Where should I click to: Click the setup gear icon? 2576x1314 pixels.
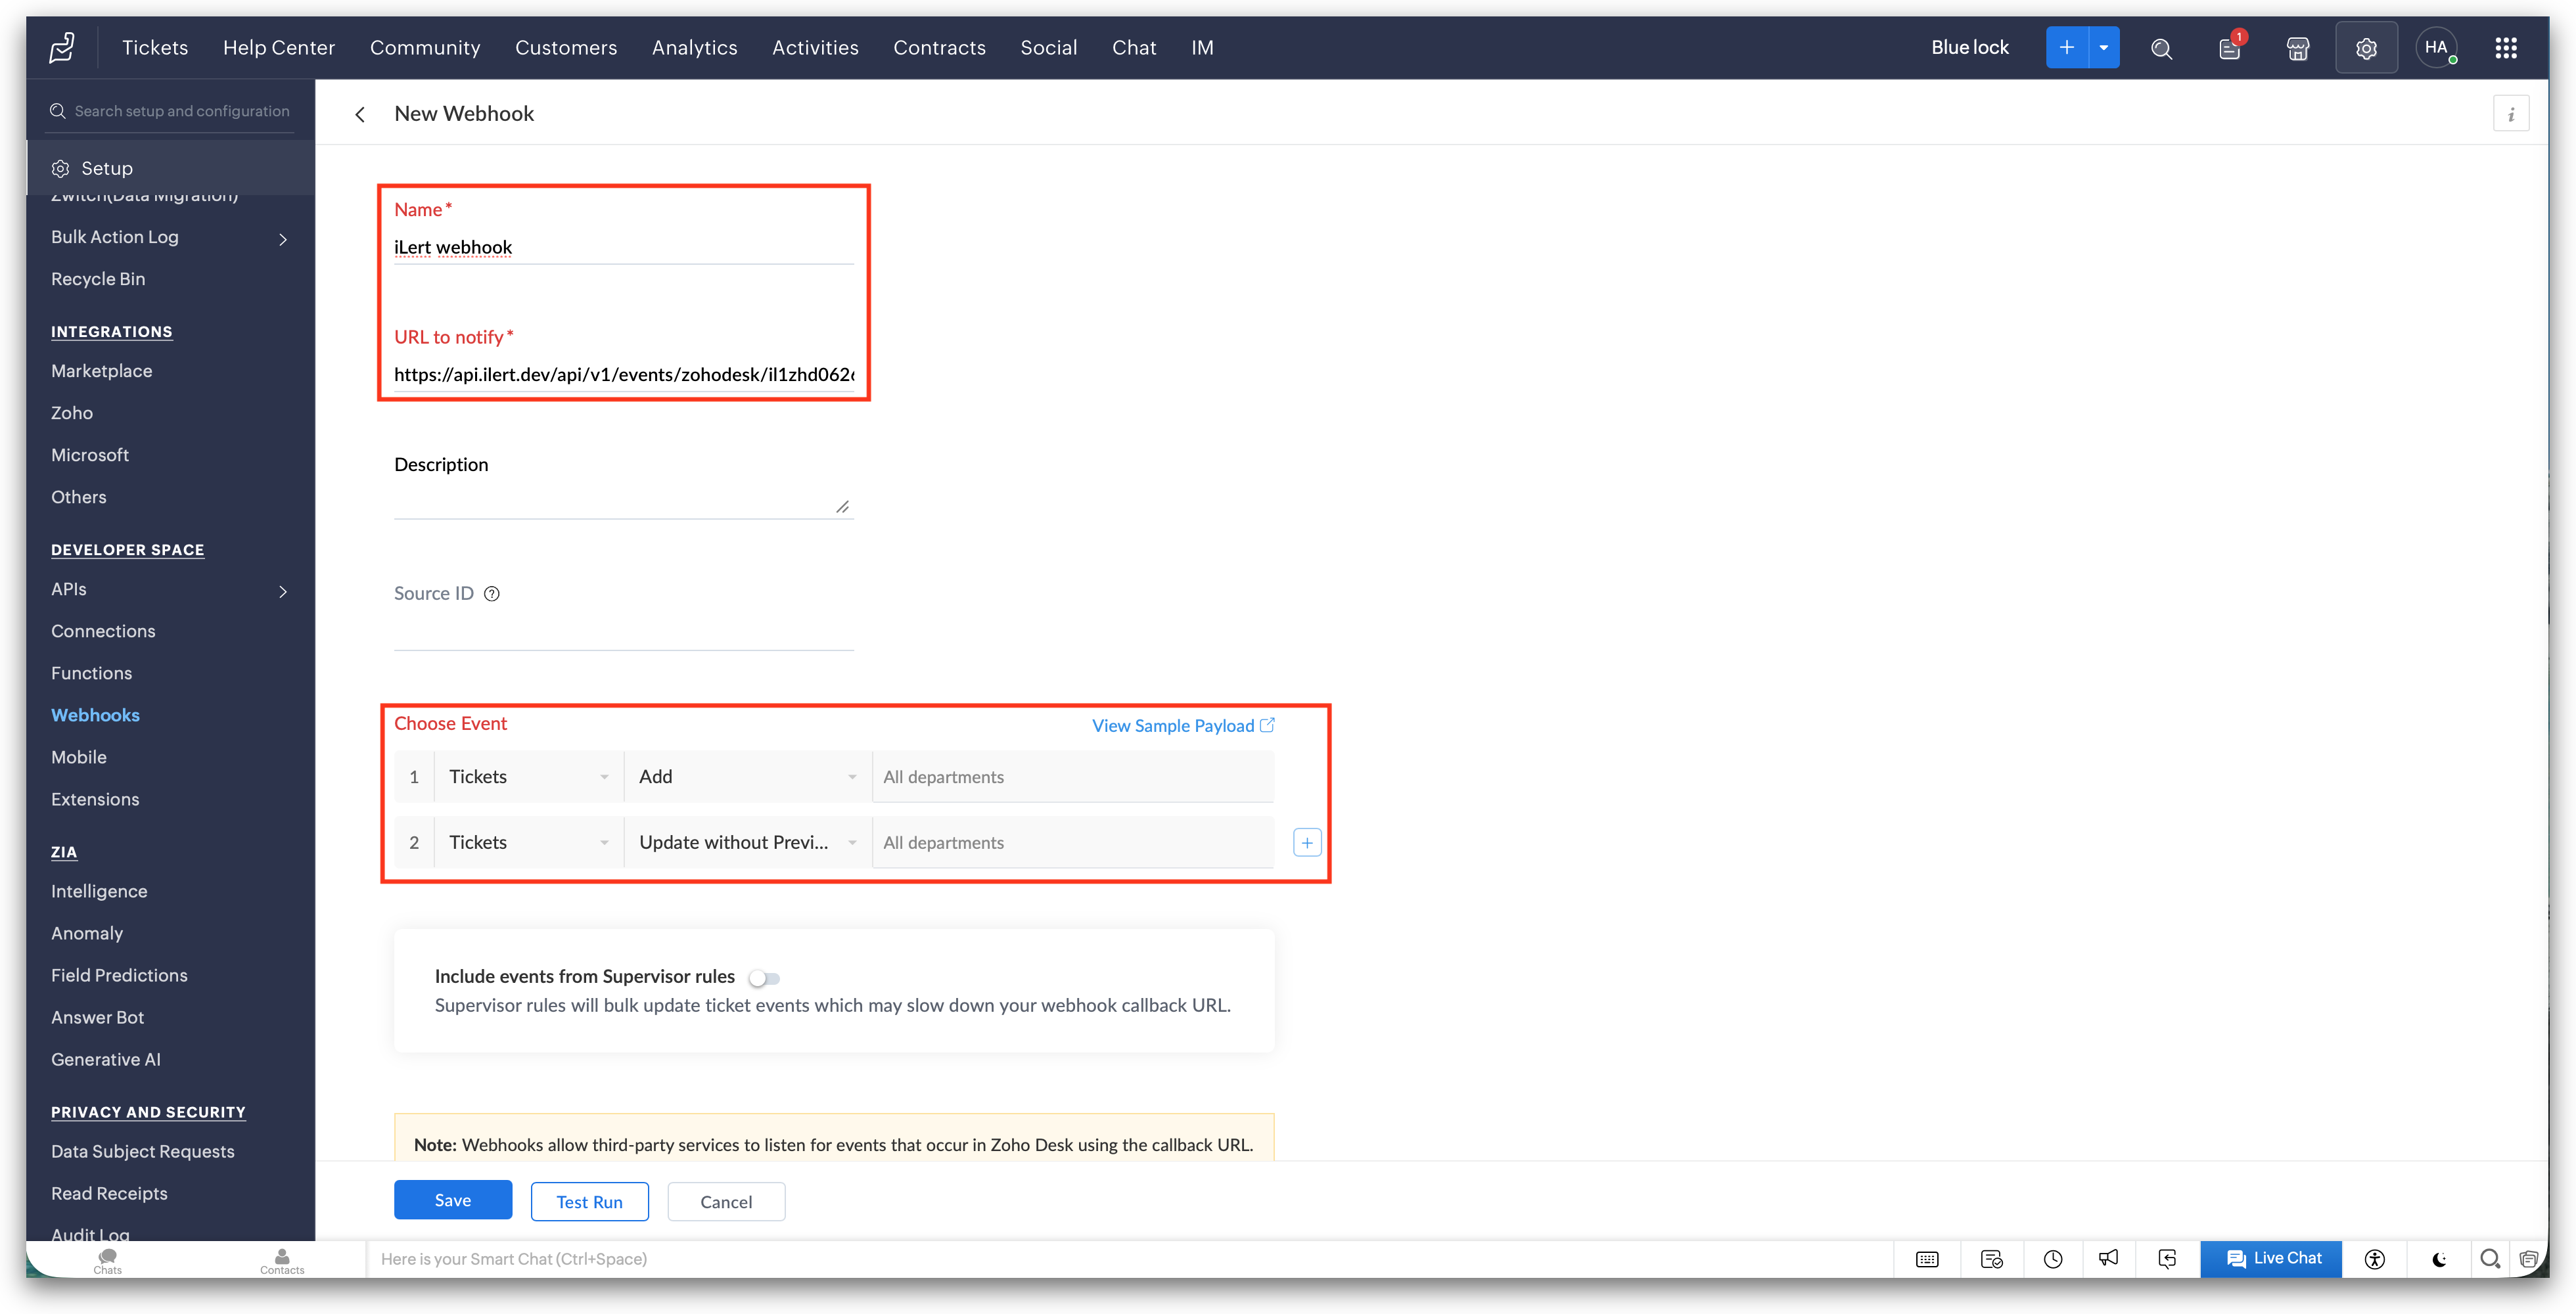[x=2366, y=48]
